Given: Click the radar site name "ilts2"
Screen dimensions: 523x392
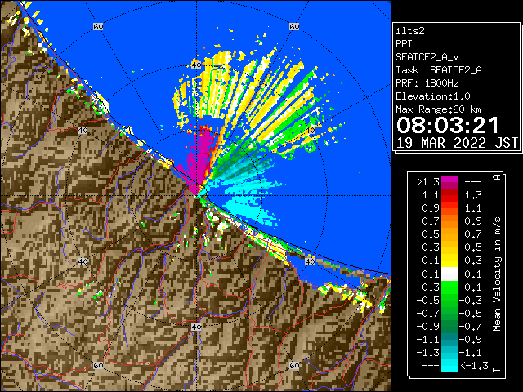Looking at the screenshot, I should (x=410, y=31).
